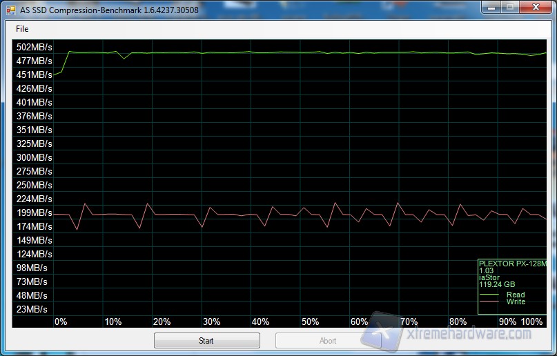Click the pink Write legend line
The image size is (557, 356).
[x=491, y=302]
